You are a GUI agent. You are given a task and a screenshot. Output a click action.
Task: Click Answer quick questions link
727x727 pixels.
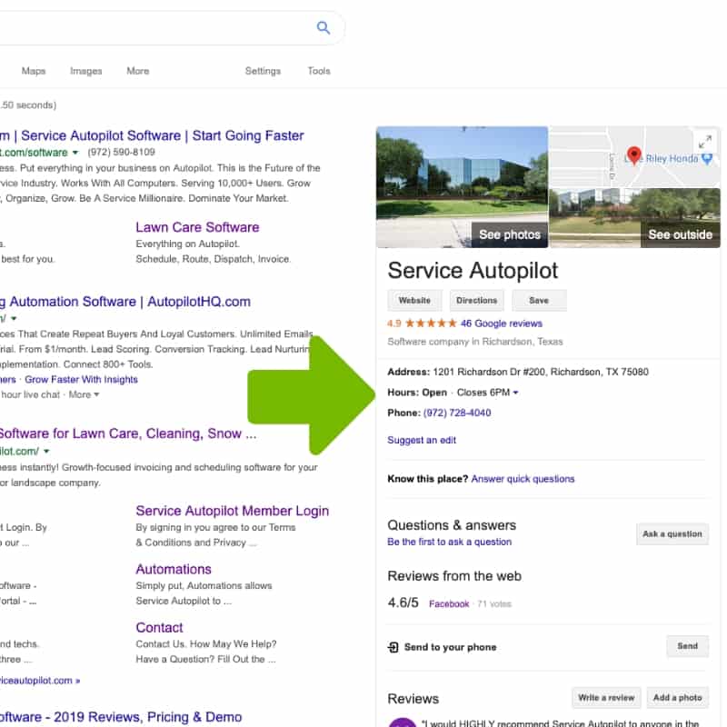(523, 479)
